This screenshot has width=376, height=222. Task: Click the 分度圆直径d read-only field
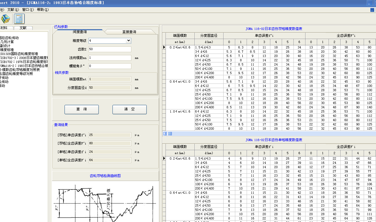110,88
